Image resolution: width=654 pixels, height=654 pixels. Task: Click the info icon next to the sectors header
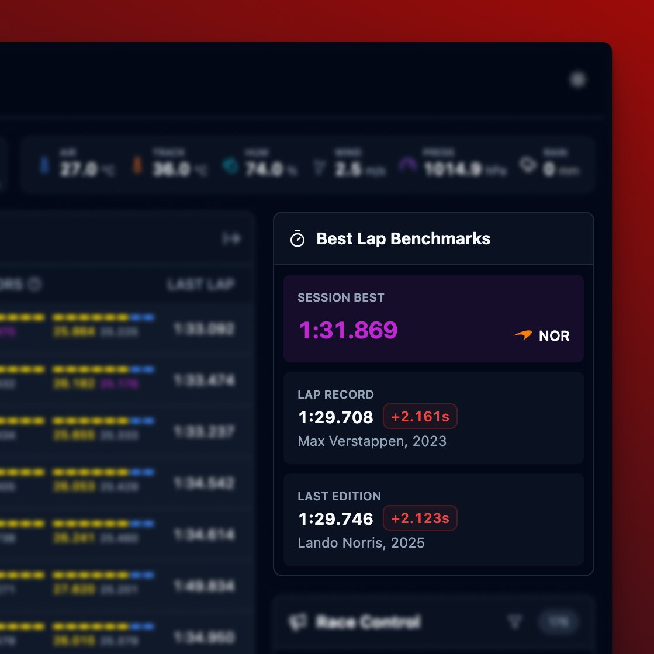[34, 284]
